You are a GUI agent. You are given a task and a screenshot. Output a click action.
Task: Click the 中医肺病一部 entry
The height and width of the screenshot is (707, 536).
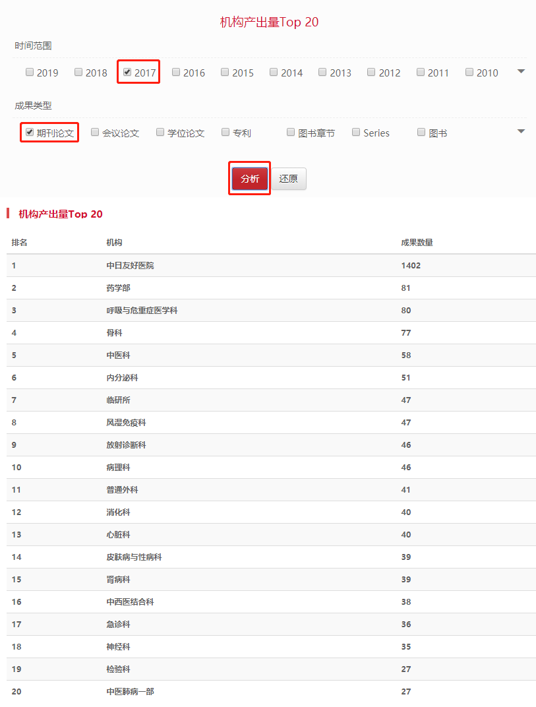coord(130,691)
